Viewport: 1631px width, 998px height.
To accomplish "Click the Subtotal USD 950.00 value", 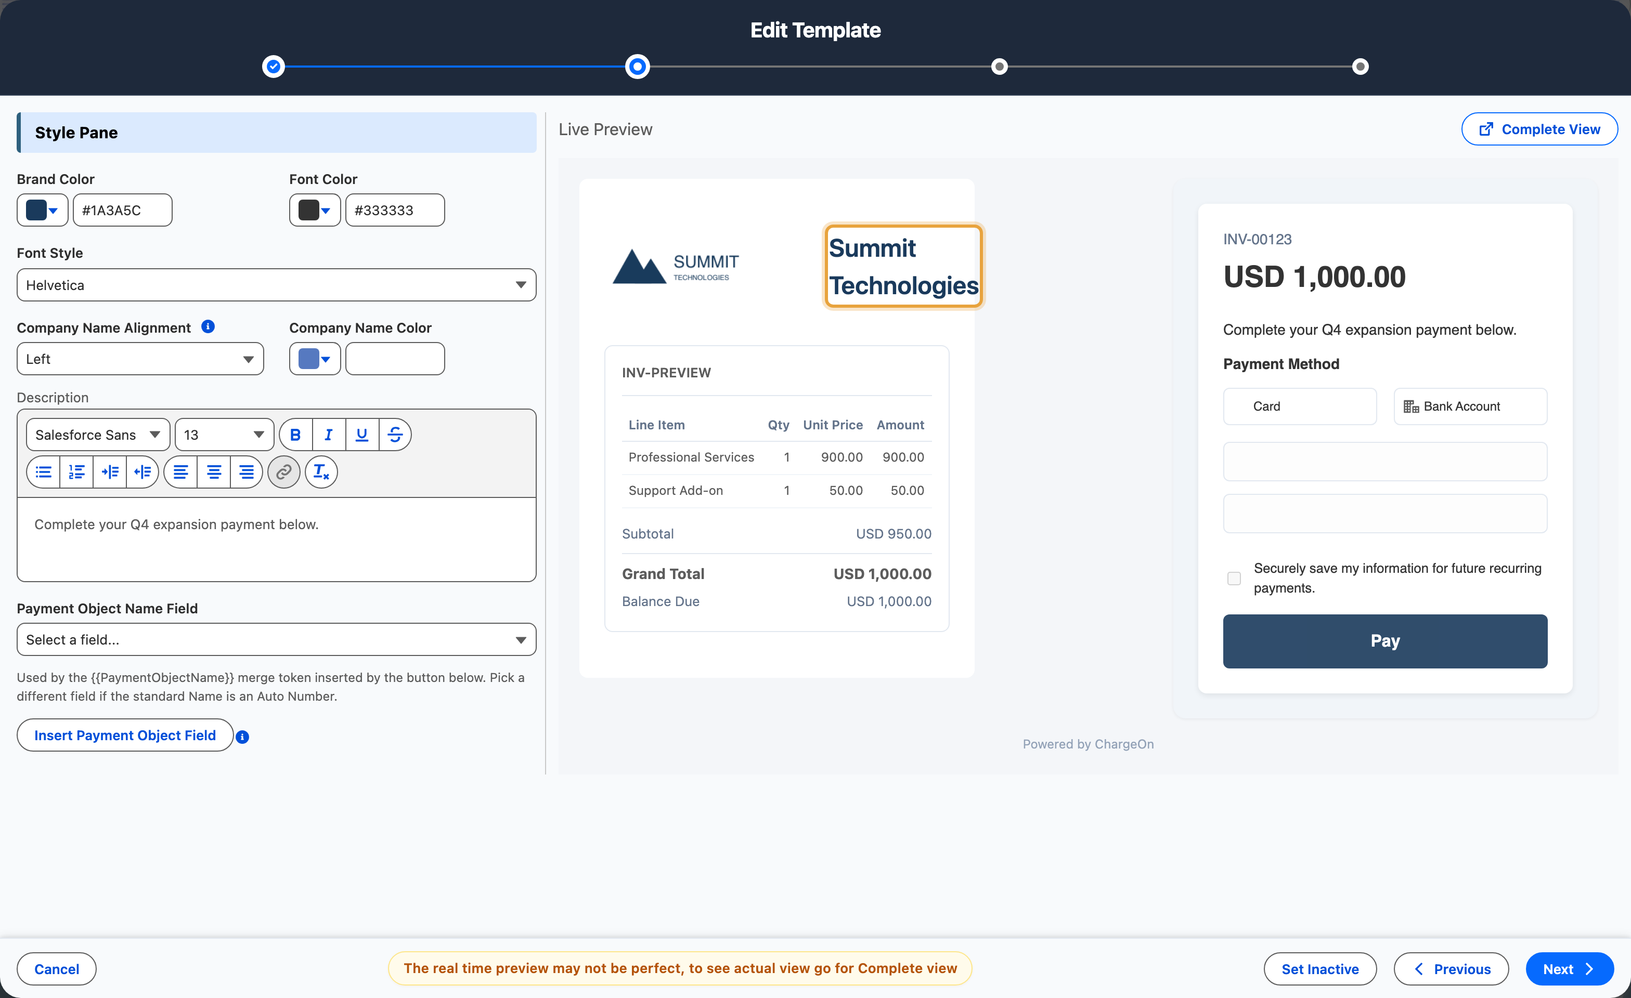I will 894,534.
